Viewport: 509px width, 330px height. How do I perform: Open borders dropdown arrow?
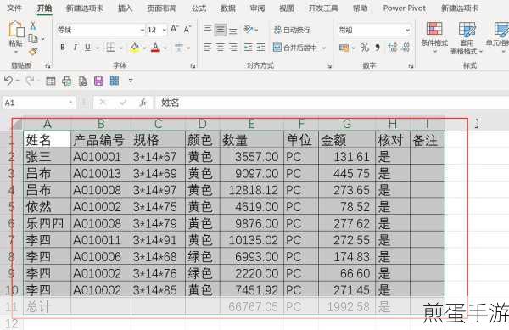coord(120,48)
